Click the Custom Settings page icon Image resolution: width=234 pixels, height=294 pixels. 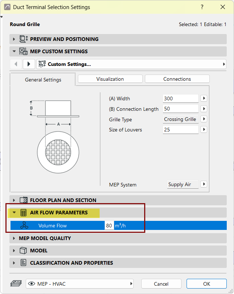(42, 64)
